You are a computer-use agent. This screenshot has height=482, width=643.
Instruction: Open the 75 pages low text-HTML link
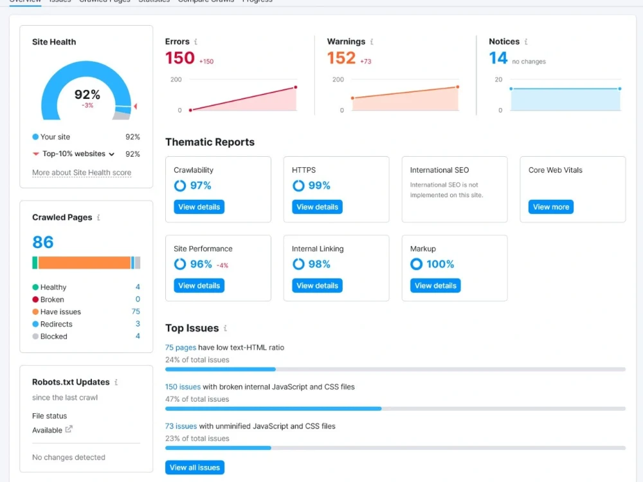pos(181,348)
